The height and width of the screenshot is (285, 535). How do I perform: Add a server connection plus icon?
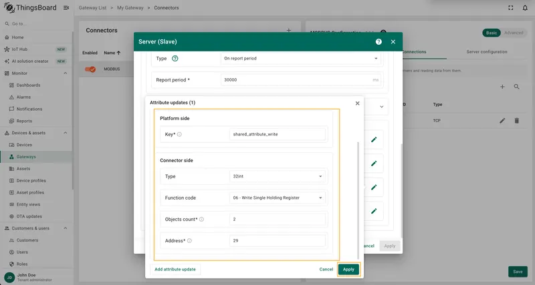(x=502, y=87)
